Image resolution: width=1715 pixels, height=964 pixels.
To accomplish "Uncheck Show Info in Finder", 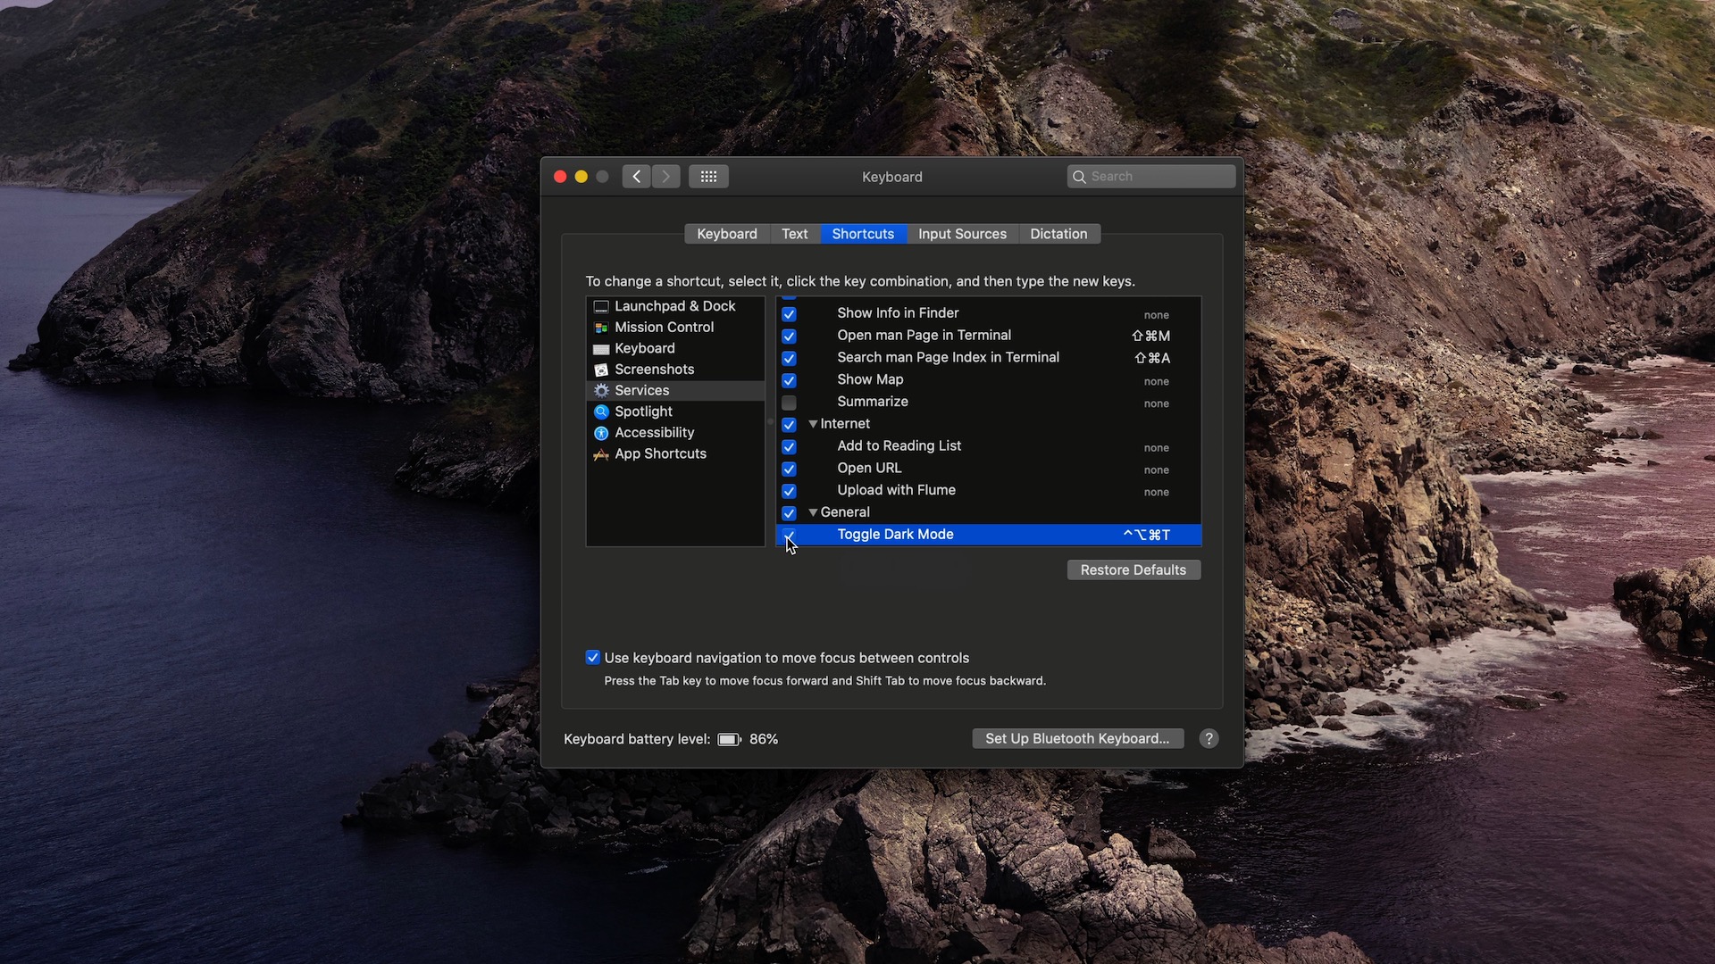I will (x=790, y=314).
